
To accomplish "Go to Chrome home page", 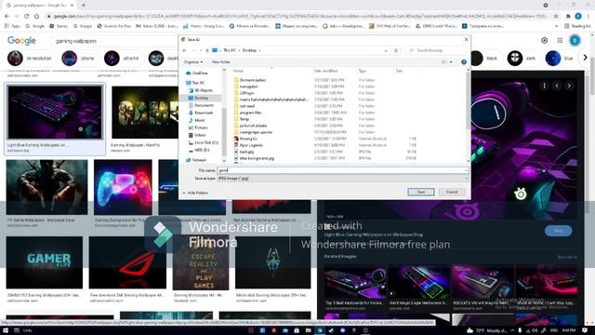I will pos(36,17).
